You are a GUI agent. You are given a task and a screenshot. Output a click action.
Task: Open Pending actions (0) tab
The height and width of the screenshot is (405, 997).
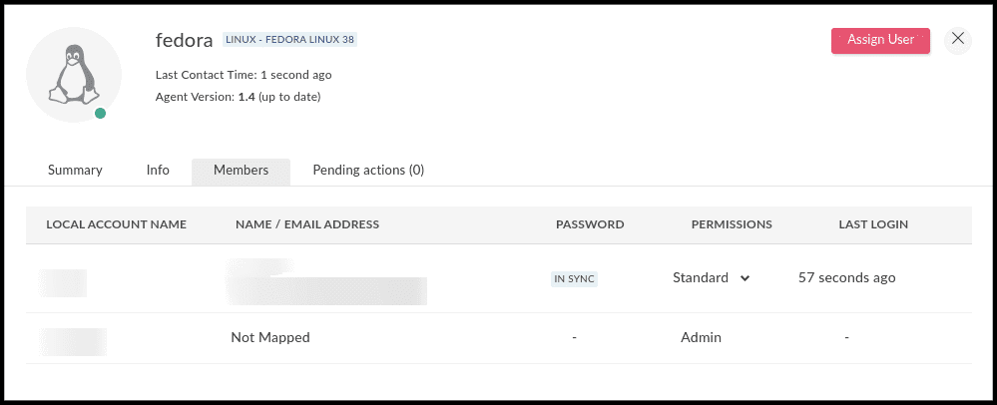[368, 171]
